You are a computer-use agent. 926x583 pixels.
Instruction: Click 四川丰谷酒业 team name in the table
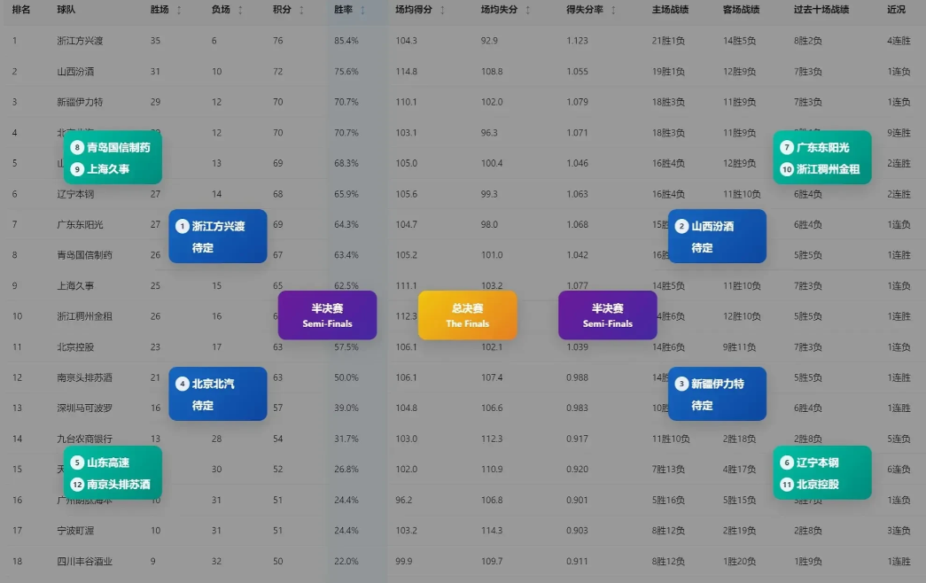[84, 561]
